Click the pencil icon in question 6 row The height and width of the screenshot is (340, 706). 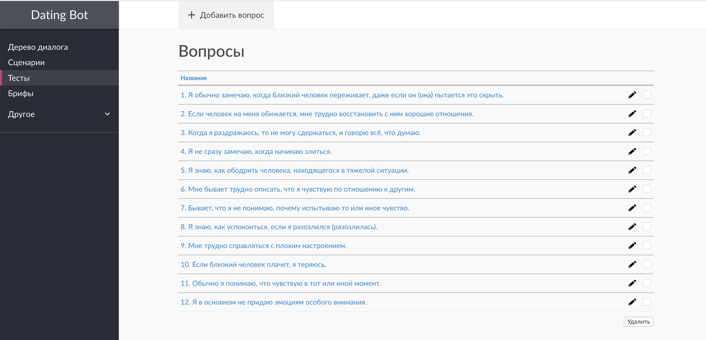(632, 189)
